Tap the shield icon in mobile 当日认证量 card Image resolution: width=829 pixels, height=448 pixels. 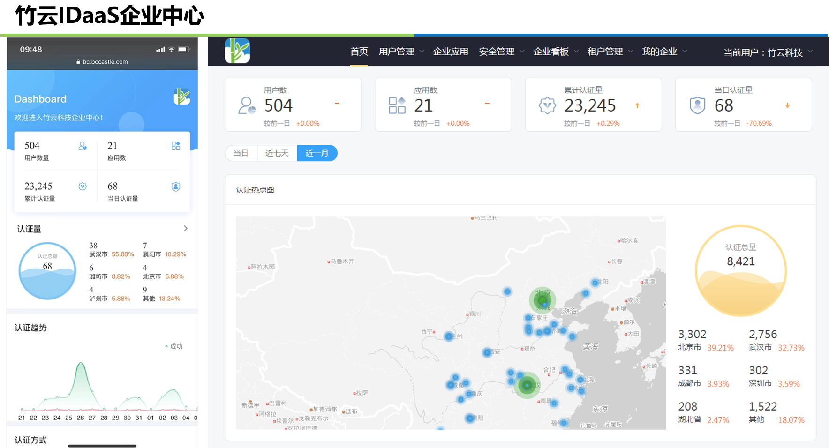click(x=176, y=187)
